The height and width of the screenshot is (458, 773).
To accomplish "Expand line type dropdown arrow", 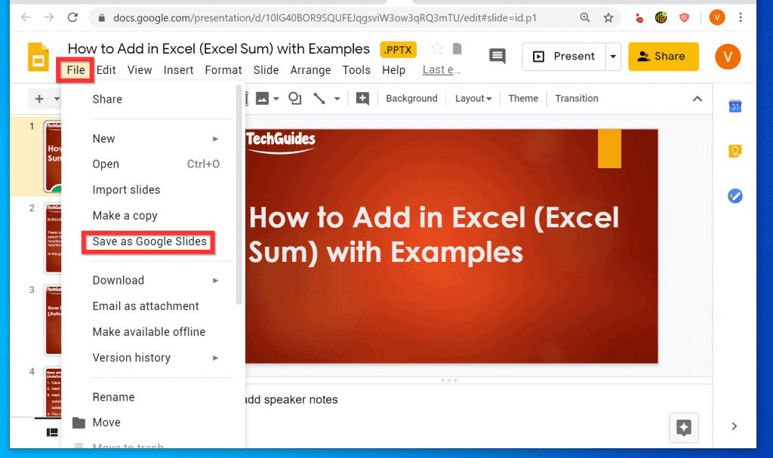I will click(x=337, y=99).
